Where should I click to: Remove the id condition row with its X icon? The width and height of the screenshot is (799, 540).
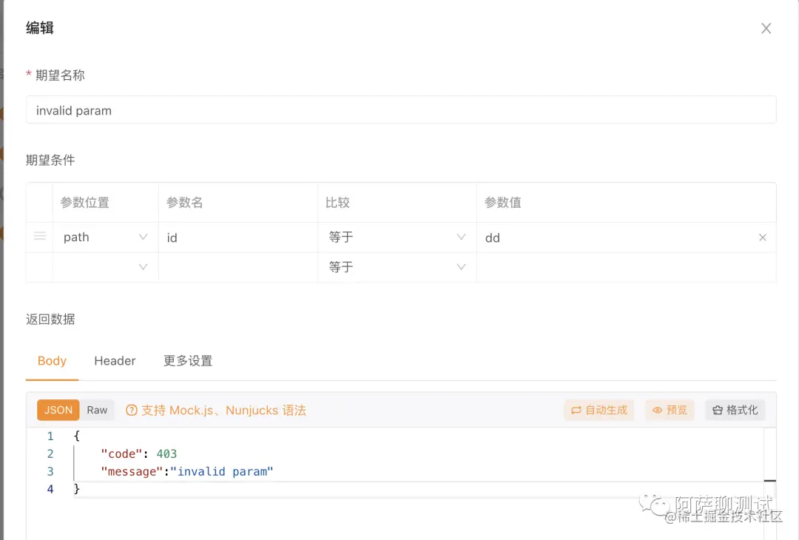coord(762,237)
